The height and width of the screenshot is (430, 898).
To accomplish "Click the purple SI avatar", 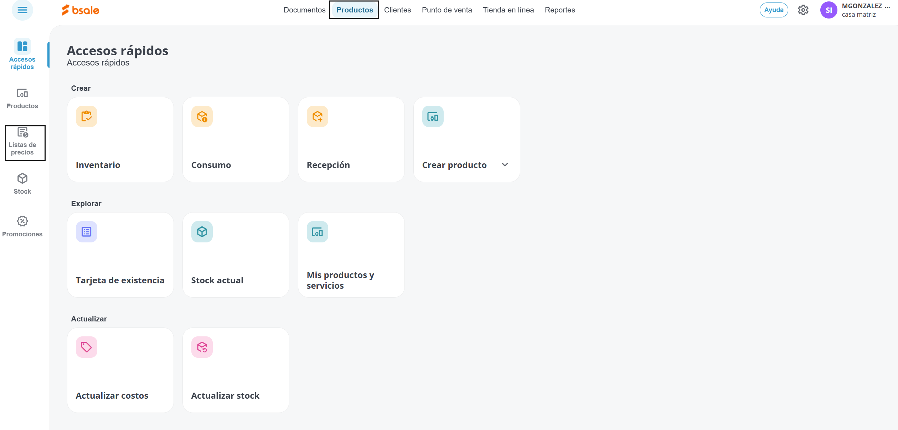I will point(829,10).
